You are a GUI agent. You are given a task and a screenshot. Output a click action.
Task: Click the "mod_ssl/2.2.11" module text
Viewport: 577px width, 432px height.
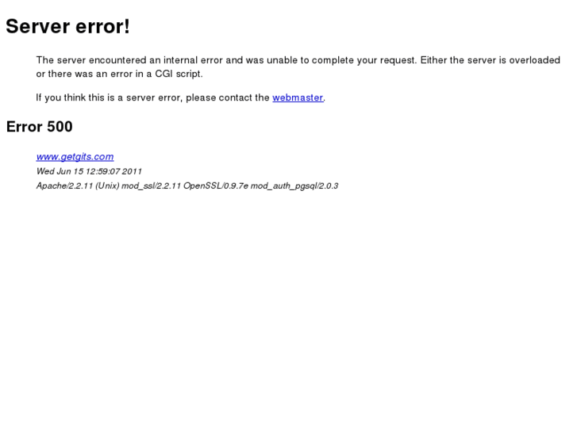152,185
